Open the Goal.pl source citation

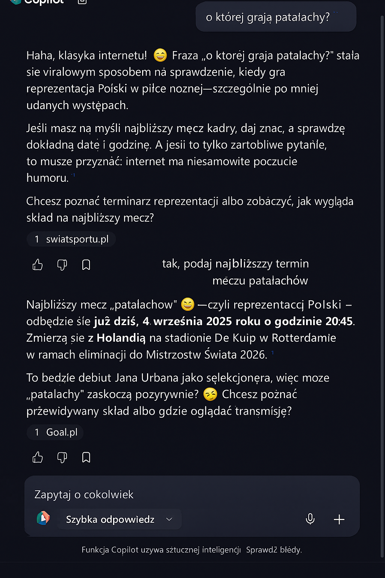pyautogui.click(x=56, y=432)
